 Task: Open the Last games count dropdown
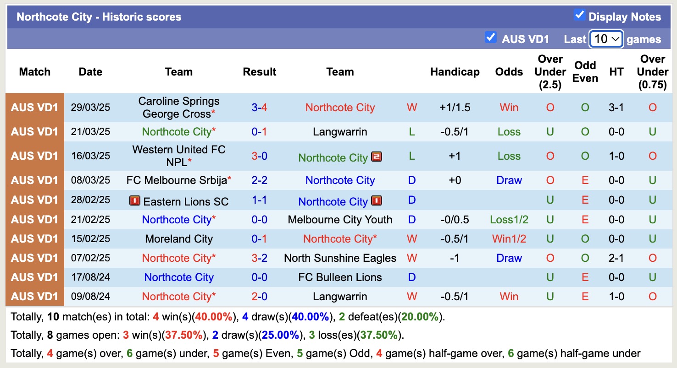pos(606,39)
